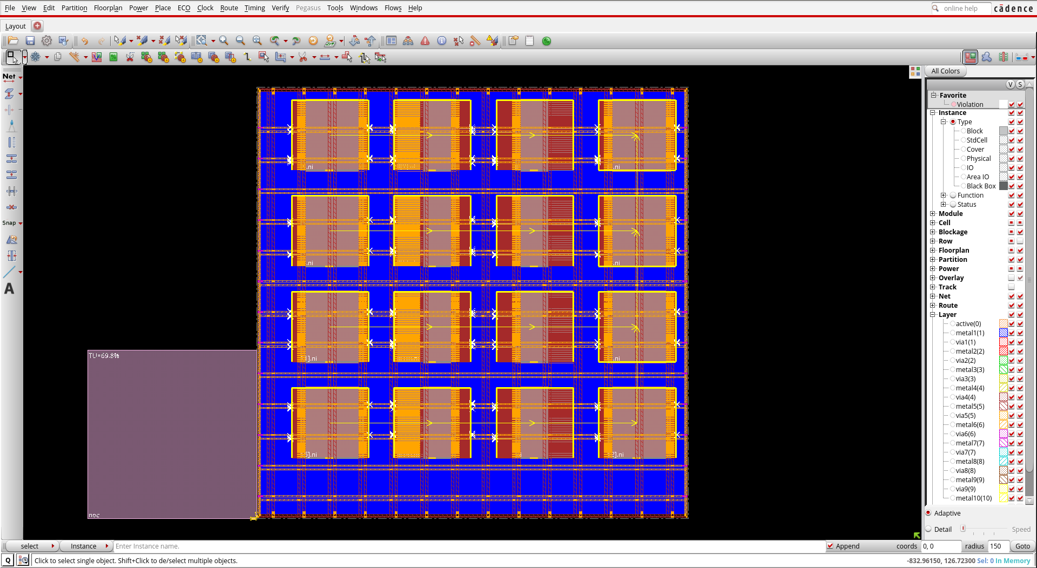Viewport: 1037px width, 568px height.
Task: Select the ruler measurement tool
Action: tap(475, 41)
